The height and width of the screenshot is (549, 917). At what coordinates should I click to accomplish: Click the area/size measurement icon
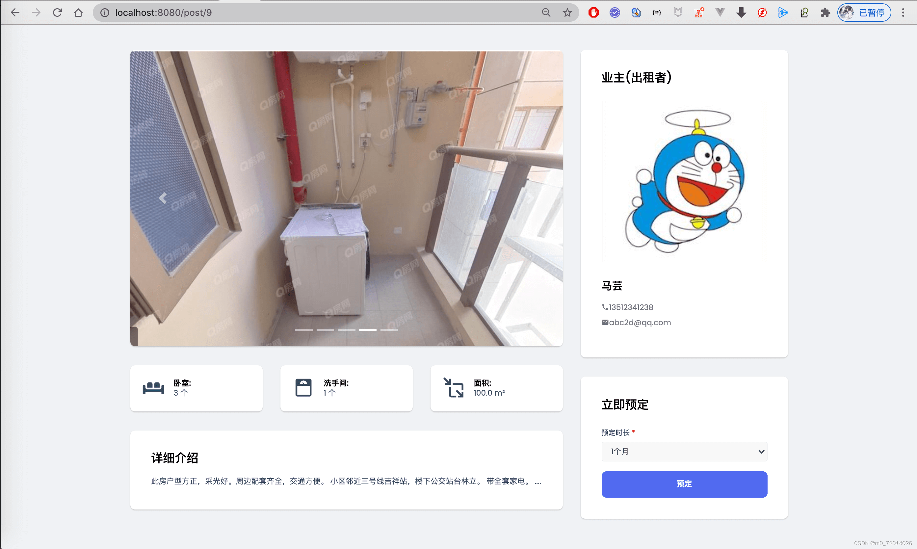454,387
